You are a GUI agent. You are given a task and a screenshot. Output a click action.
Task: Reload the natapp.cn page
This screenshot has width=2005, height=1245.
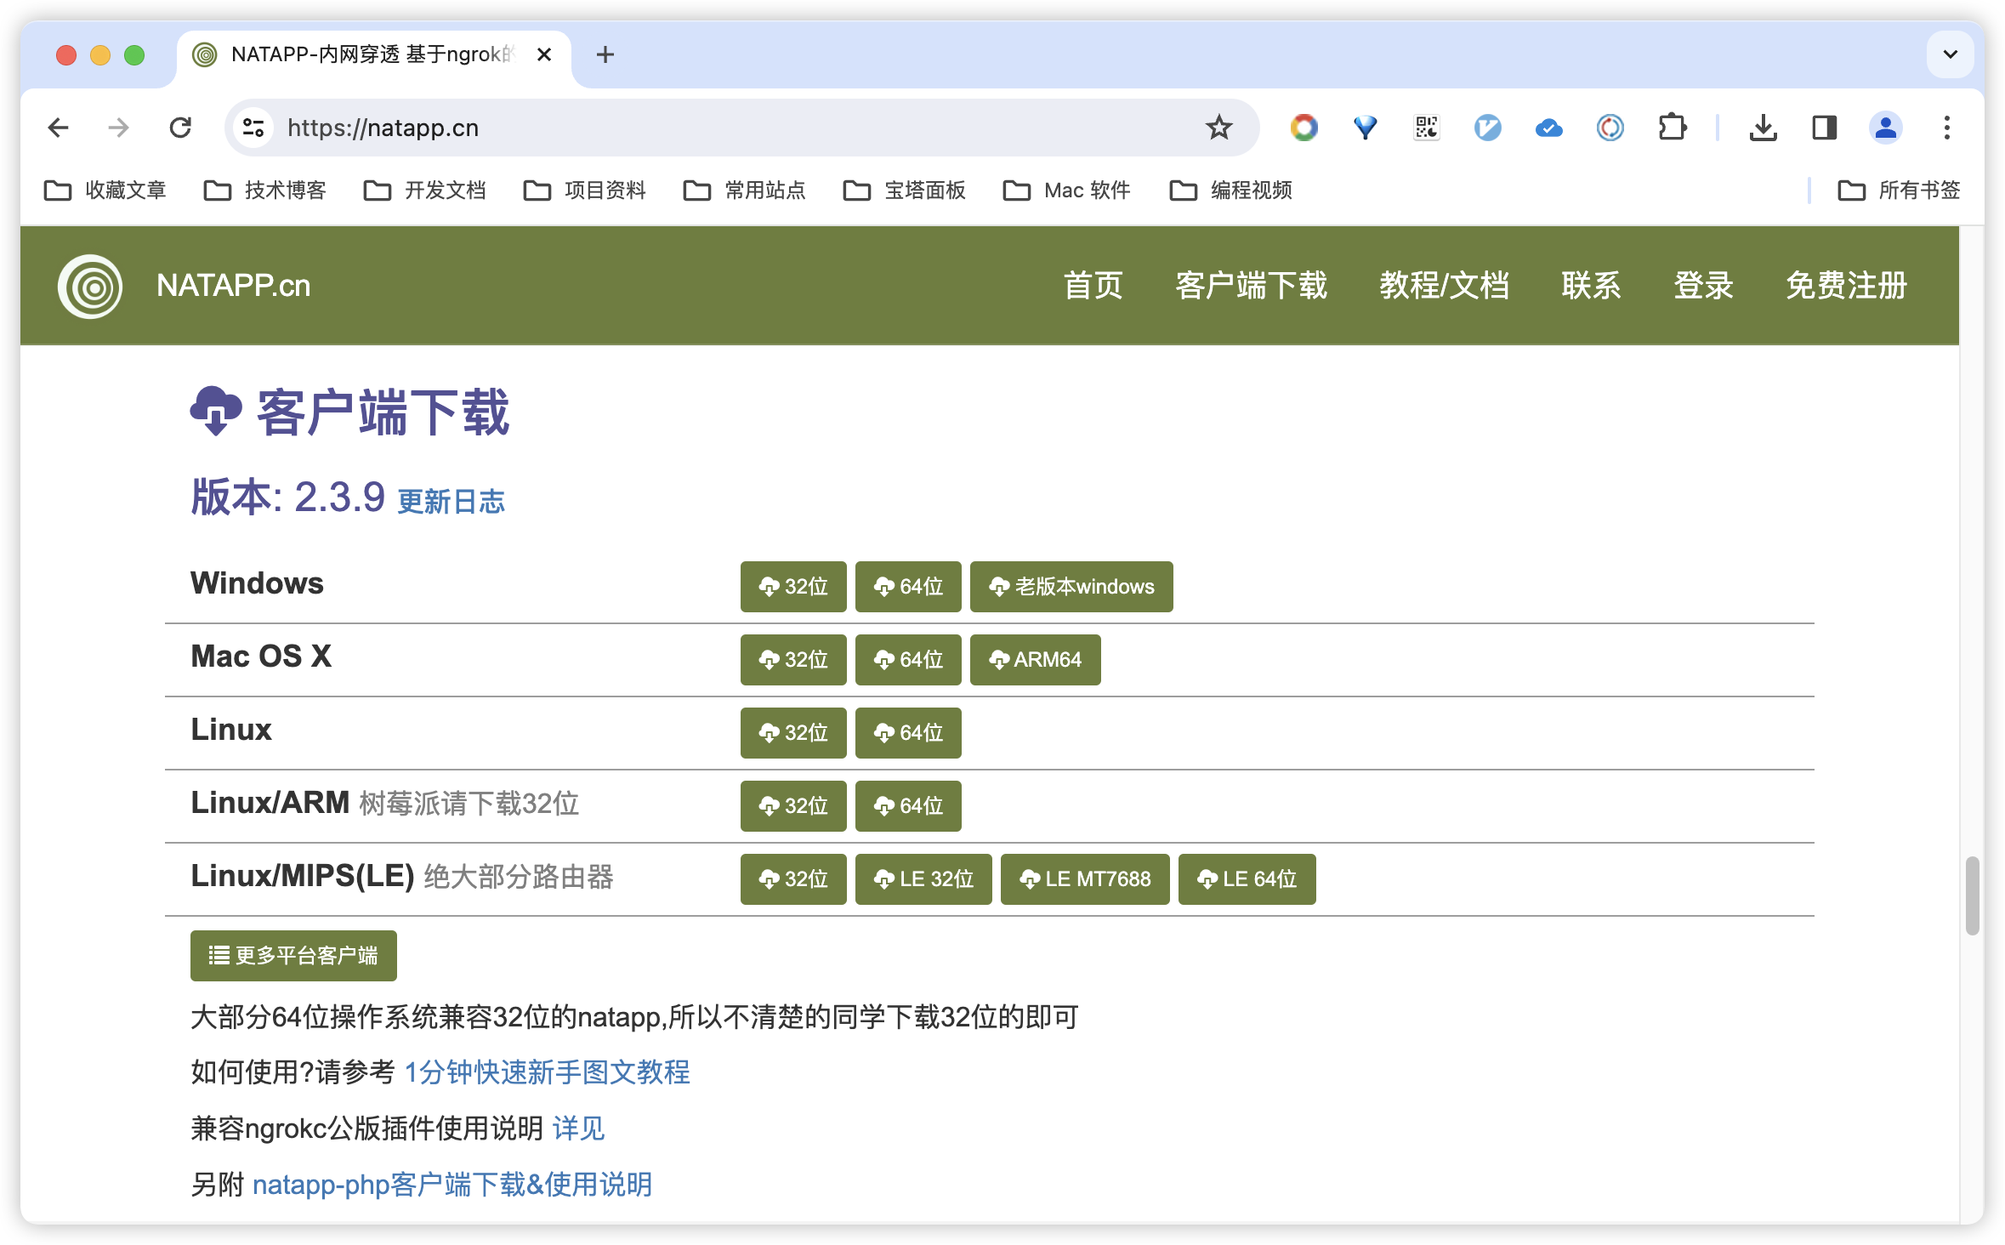[x=180, y=128]
